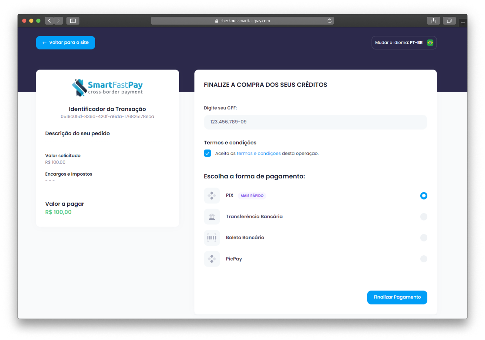The width and height of the screenshot is (485, 340).
Task: Click the bank transfer building icon
Action: pos(212,217)
